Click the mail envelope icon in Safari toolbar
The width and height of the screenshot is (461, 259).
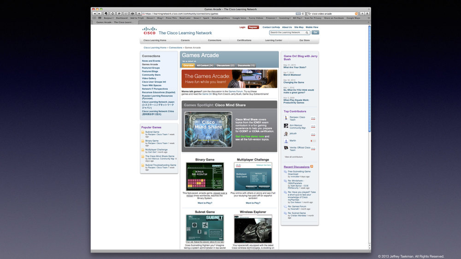tap(126, 13)
